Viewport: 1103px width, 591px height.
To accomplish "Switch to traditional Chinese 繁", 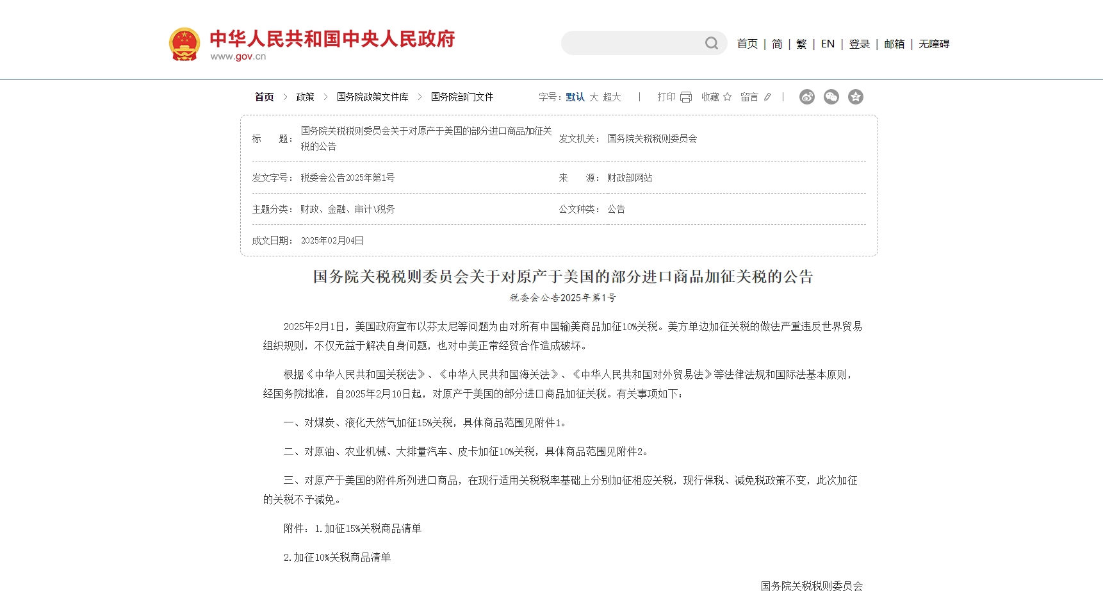I will click(x=801, y=44).
